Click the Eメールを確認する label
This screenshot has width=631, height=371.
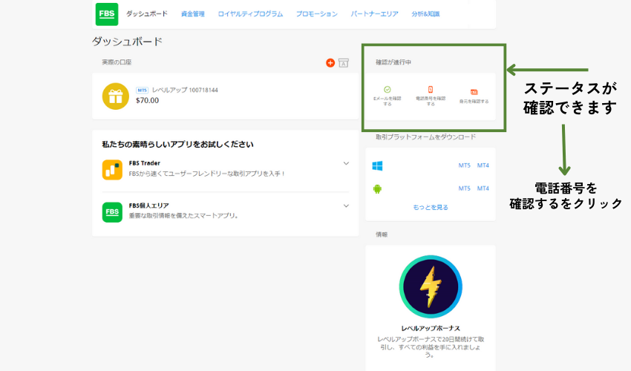tap(387, 101)
